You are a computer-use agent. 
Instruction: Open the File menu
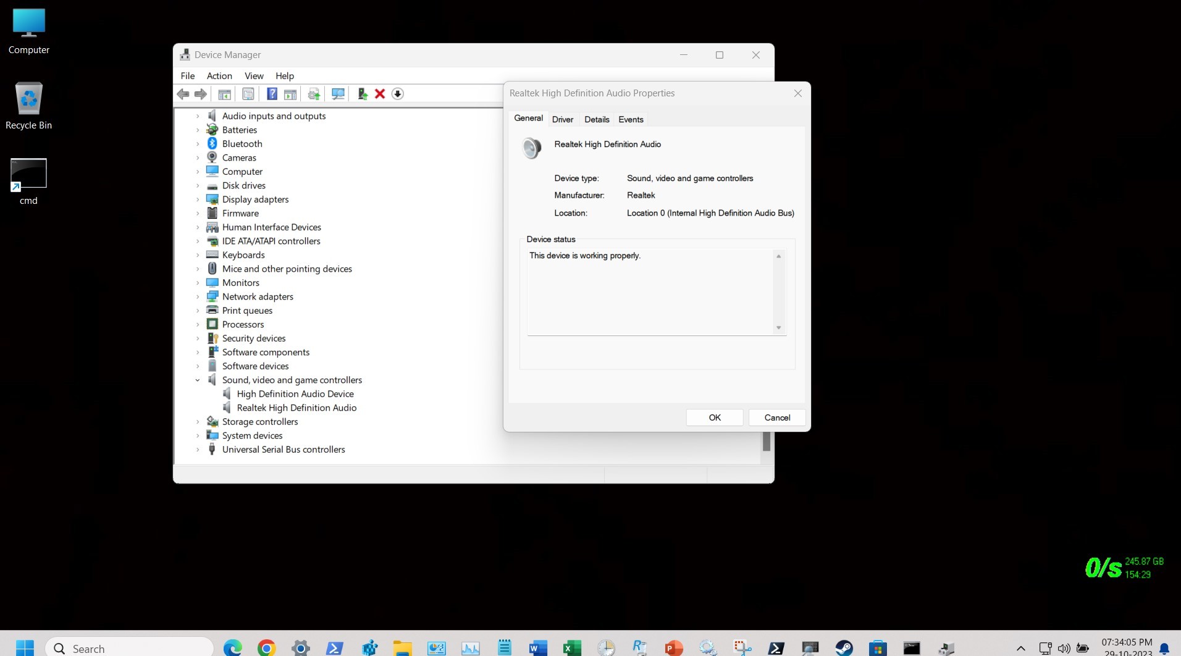click(188, 76)
